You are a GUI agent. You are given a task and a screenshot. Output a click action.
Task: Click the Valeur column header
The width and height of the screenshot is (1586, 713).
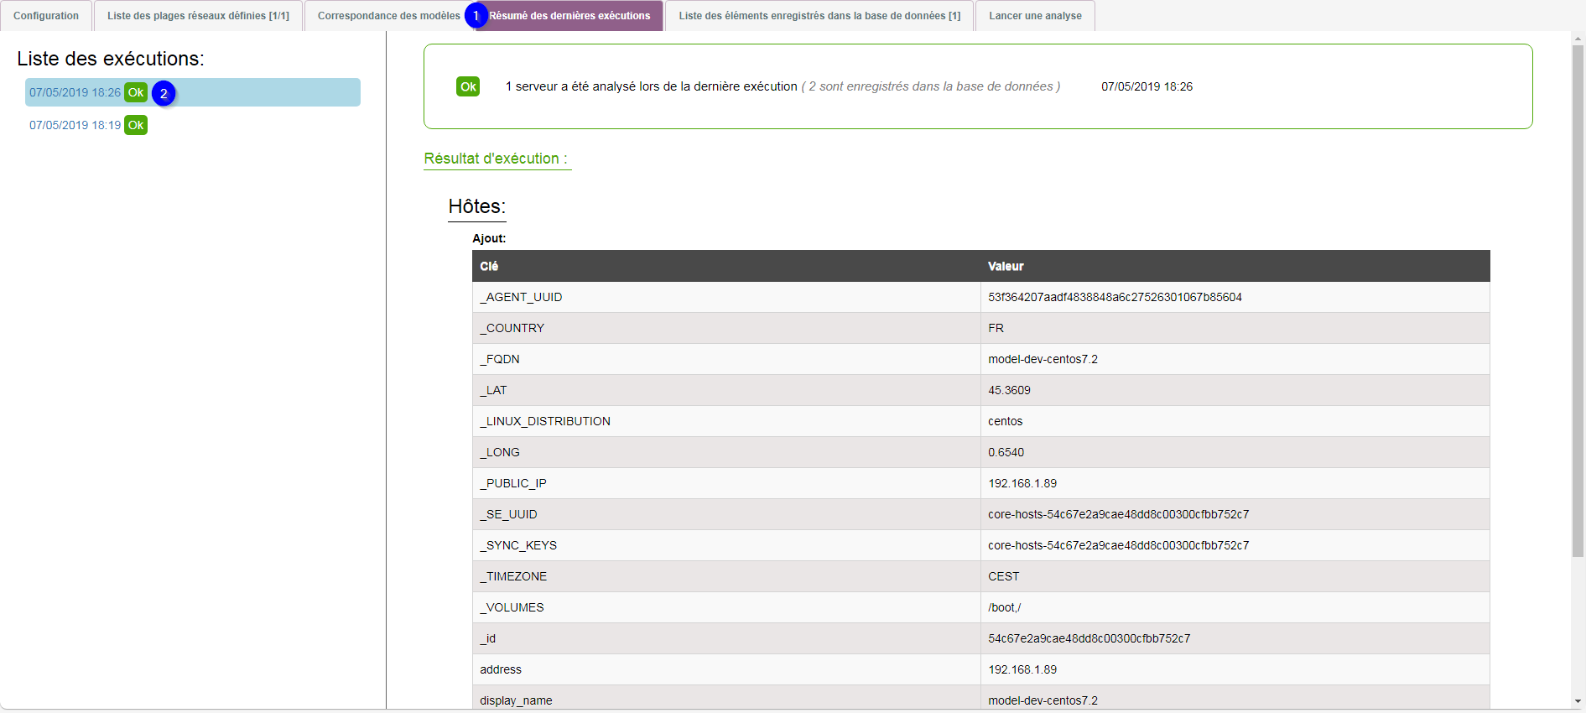point(1006,266)
